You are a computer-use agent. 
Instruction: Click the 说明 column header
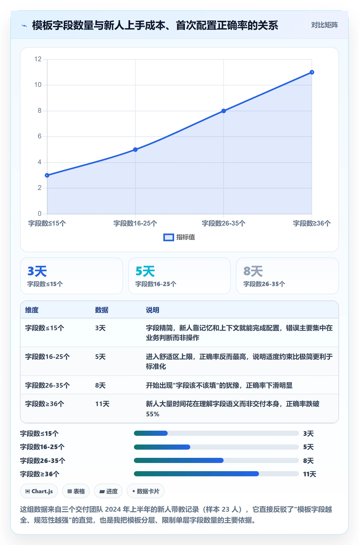153,310
